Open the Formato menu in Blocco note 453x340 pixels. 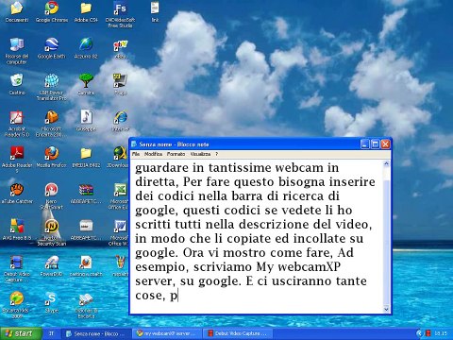pyautogui.click(x=176, y=154)
